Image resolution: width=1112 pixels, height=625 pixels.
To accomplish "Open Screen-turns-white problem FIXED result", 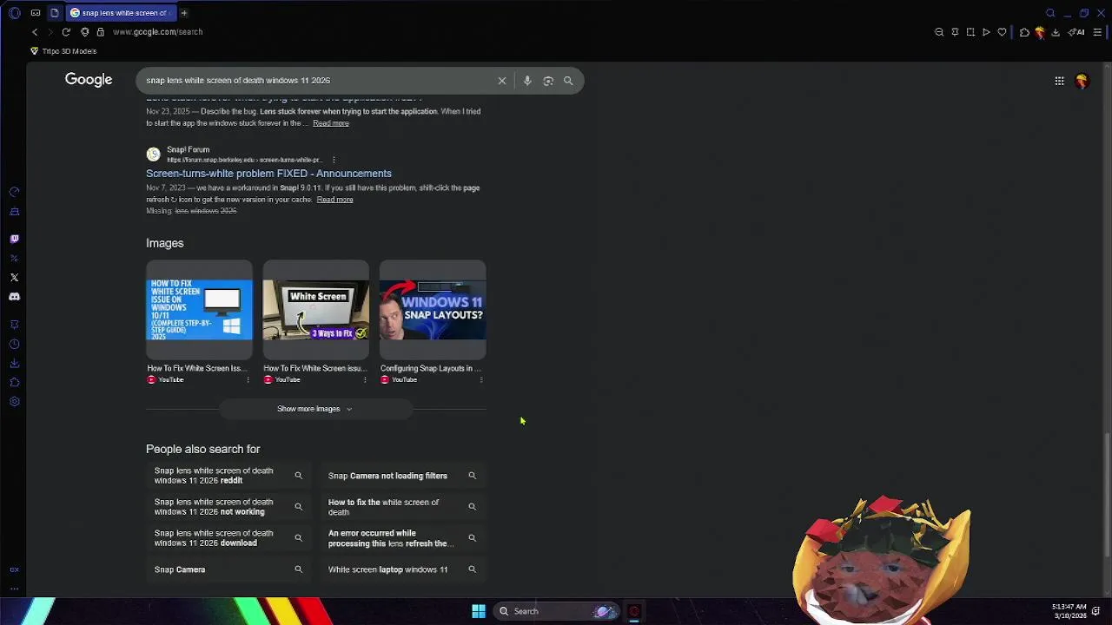I will 268,174.
